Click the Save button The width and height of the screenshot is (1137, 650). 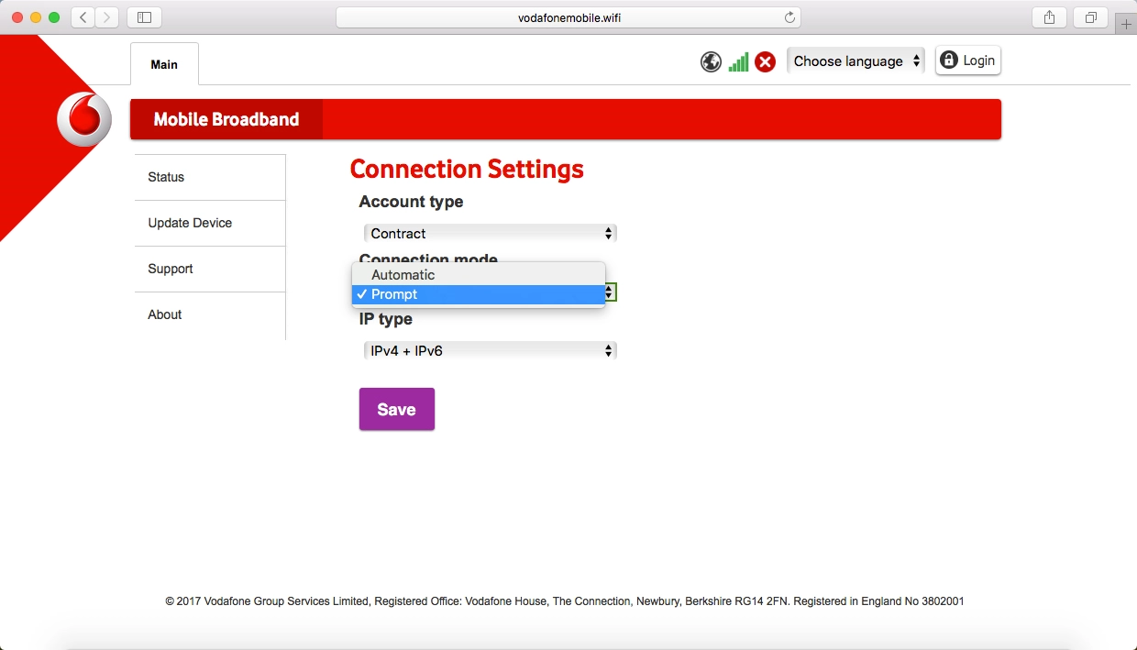[396, 408]
